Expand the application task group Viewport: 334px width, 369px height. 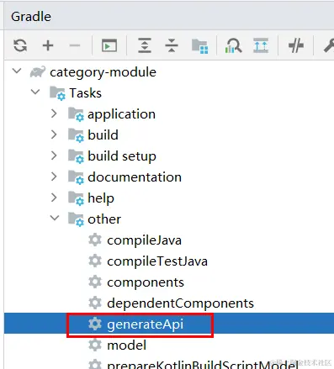54,113
